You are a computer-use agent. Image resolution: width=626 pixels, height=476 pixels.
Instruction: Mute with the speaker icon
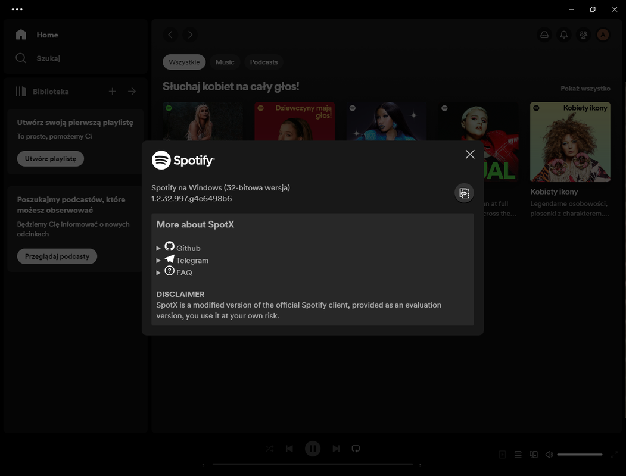549,455
